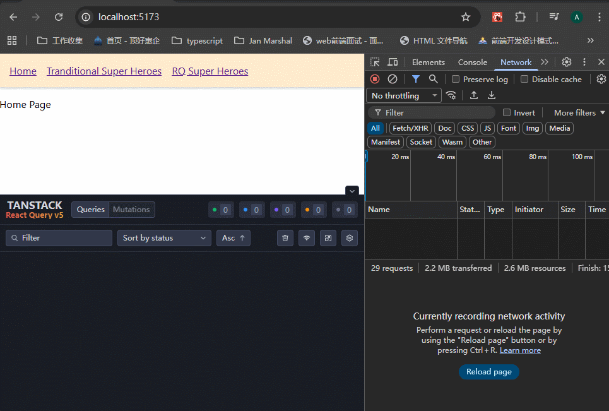
Task: Expand the Sort by status dropdown
Action: click(x=164, y=238)
